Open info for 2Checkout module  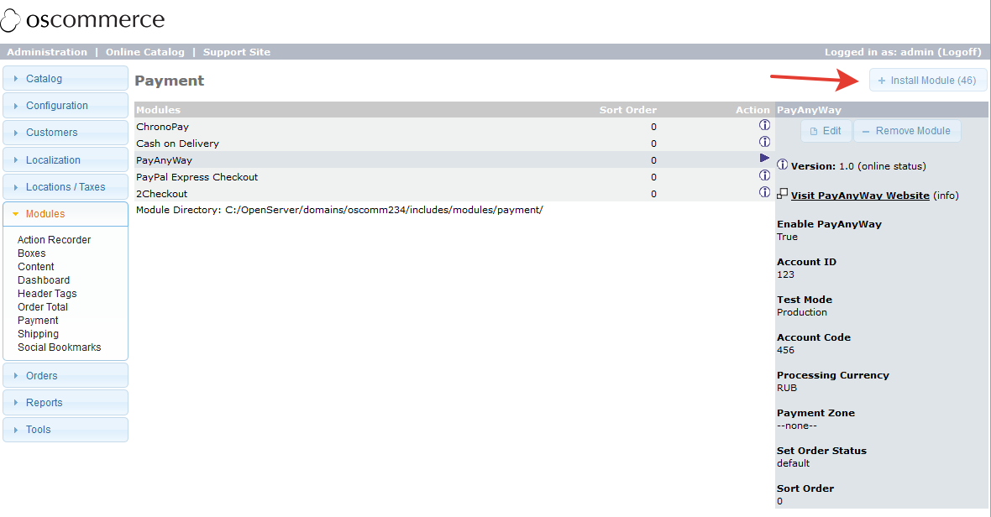click(x=764, y=192)
